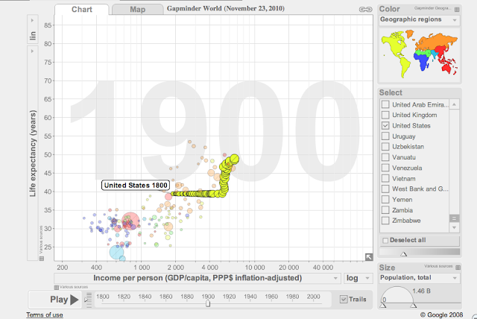Click the country list scroll up arrow
Viewport: 477px width, 319px height.
tap(454, 104)
